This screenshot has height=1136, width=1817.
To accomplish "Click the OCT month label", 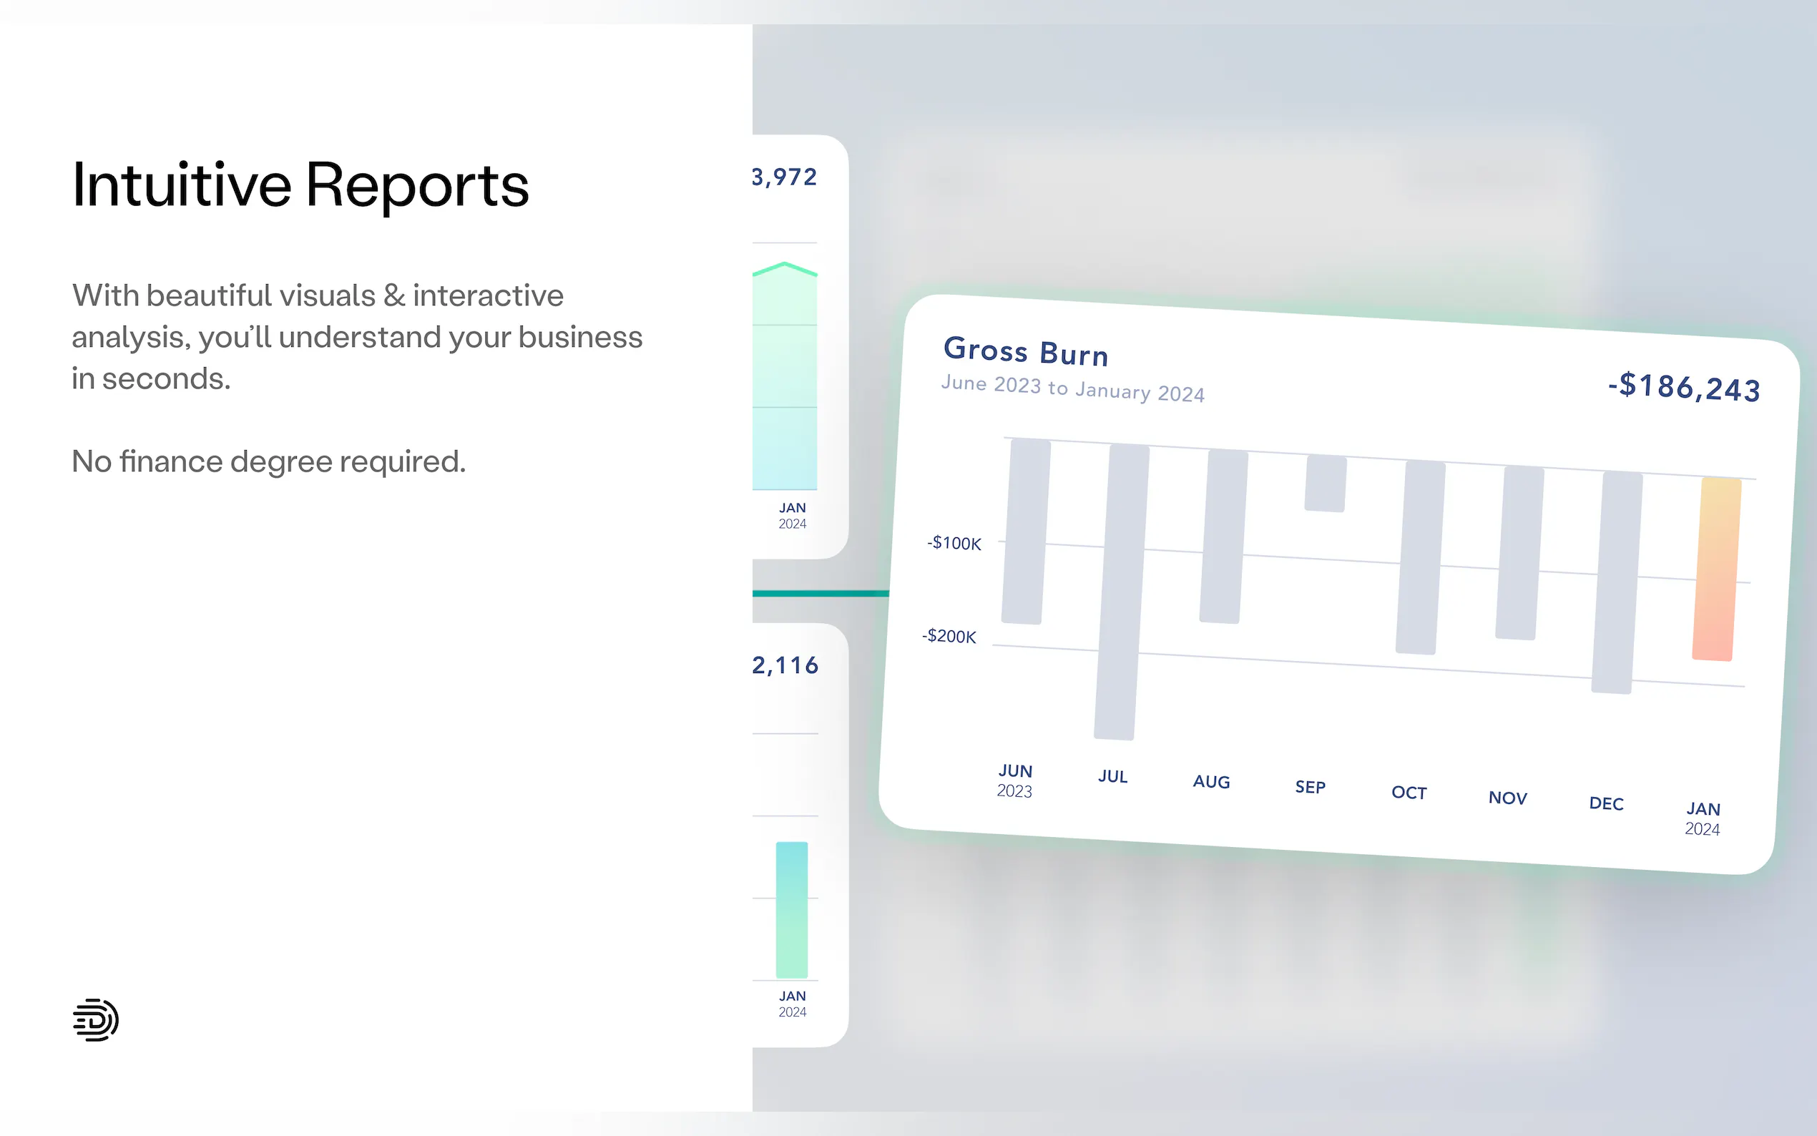I will pyautogui.click(x=1409, y=792).
